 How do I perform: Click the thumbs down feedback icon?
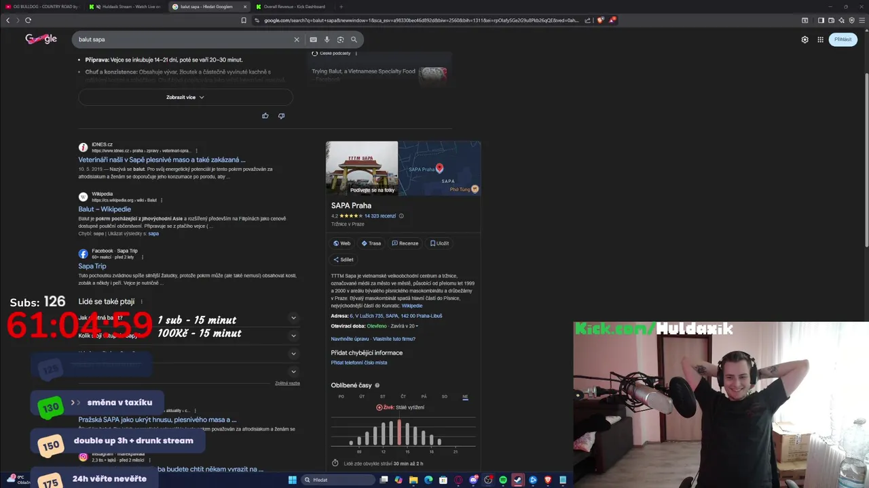coord(281,116)
